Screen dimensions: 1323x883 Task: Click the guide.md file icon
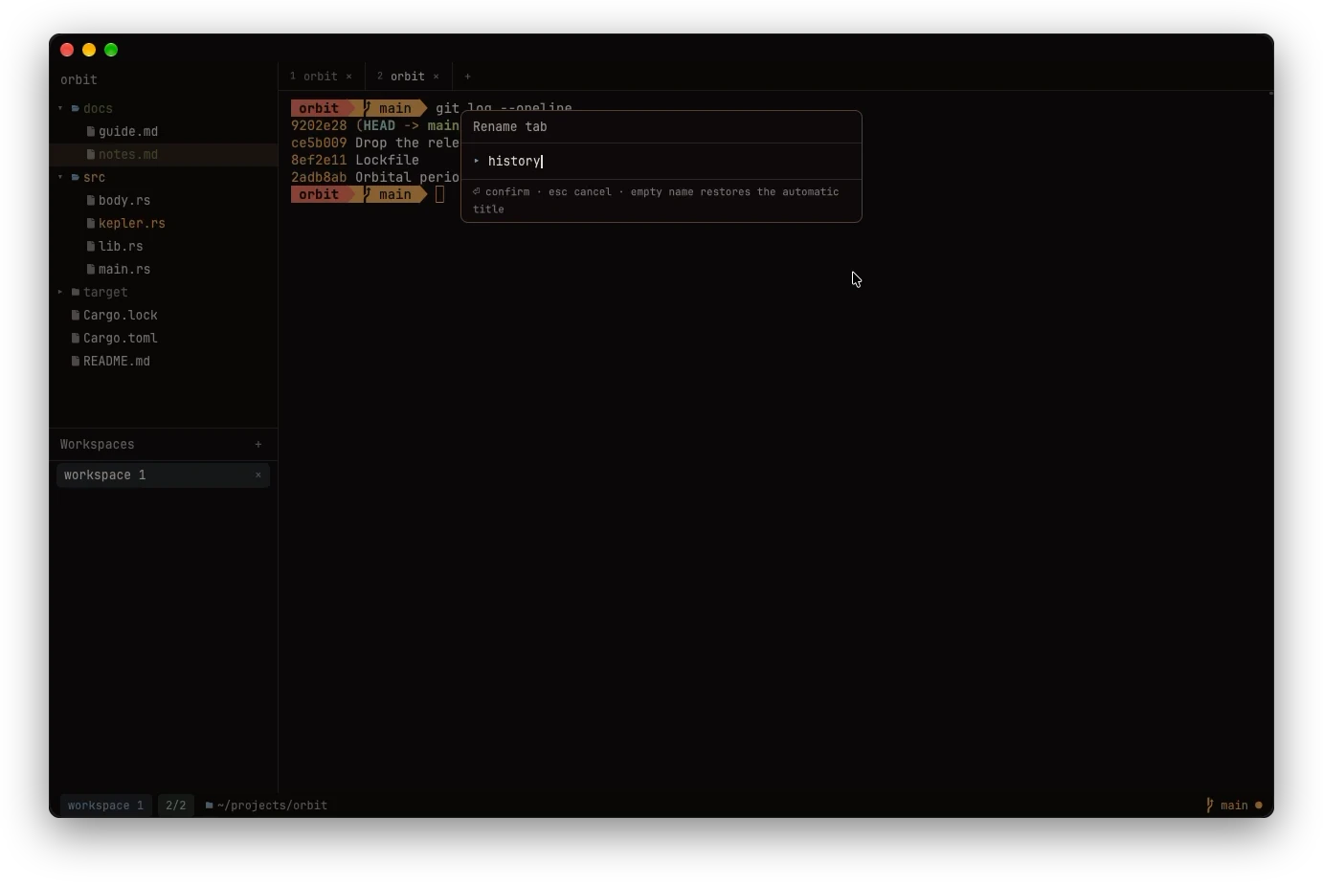tap(91, 131)
